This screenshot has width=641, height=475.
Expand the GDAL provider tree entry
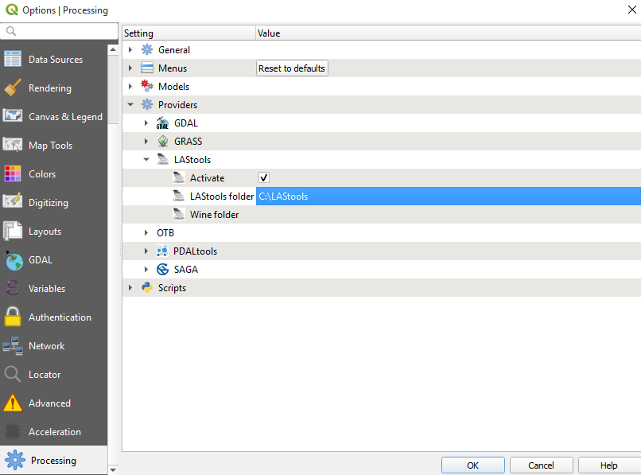click(146, 123)
